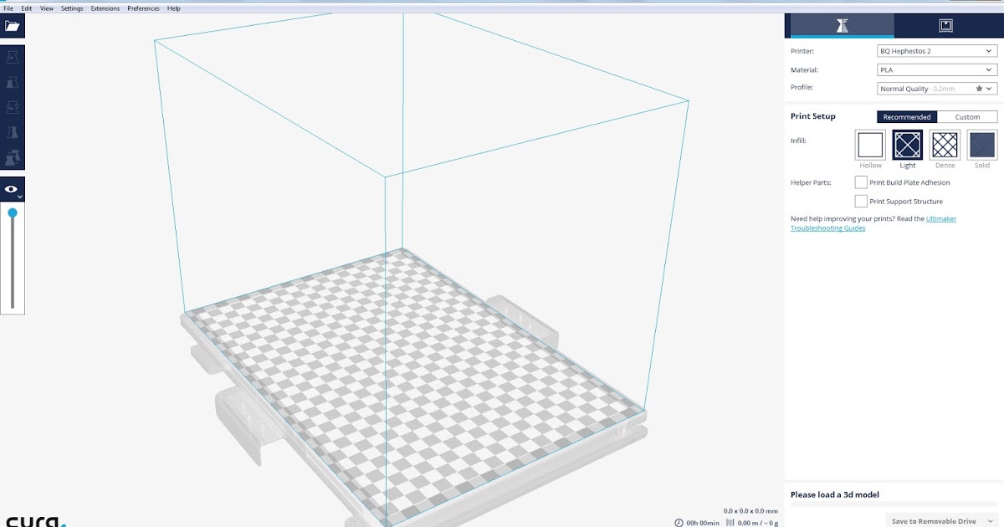Image resolution: width=1004 pixels, height=527 pixels.
Task: Select the Rotate tool
Action: pyautogui.click(x=13, y=106)
